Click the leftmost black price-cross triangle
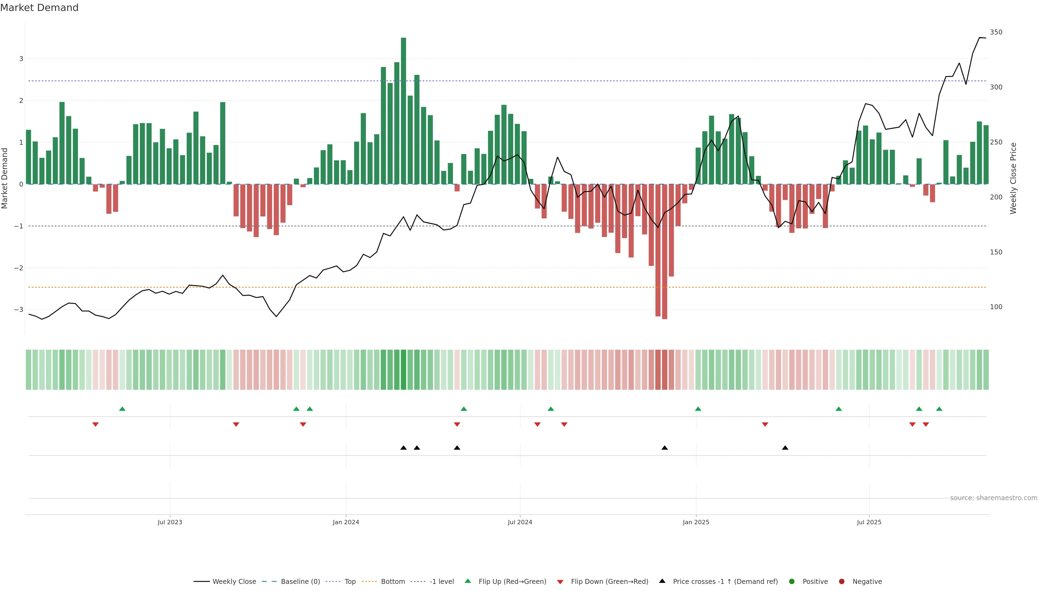The image size is (1051, 591). click(403, 448)
